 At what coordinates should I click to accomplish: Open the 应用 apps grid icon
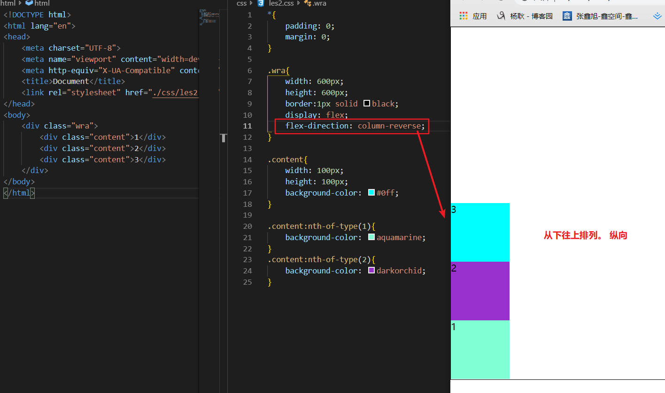[x=464, y=16]
